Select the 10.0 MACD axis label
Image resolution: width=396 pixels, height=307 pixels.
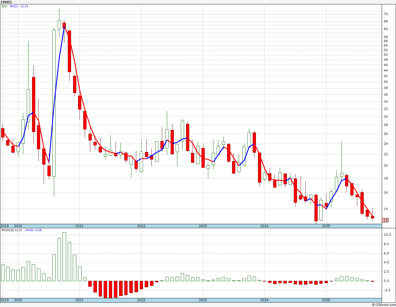pyautogui.click(x=387, y=235)
